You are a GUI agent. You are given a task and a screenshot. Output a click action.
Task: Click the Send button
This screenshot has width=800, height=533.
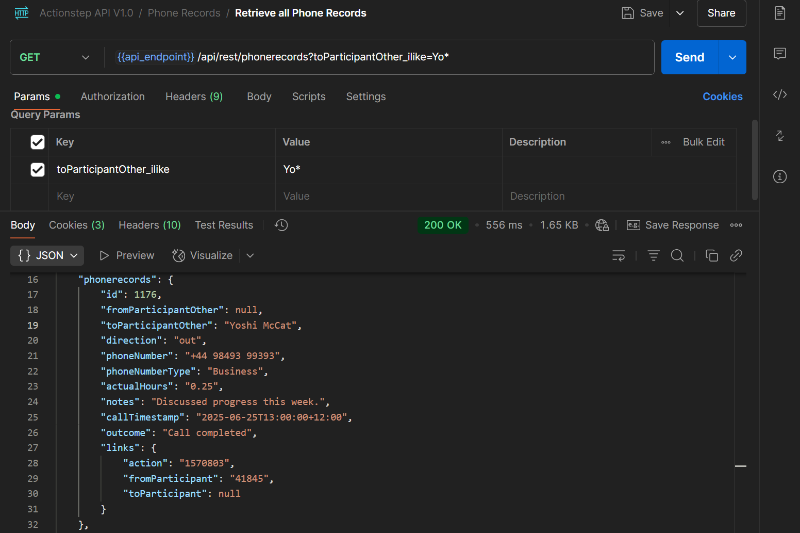690,57
